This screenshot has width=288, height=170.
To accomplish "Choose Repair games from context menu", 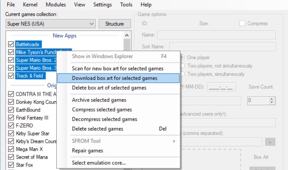I will click(118, 151).
